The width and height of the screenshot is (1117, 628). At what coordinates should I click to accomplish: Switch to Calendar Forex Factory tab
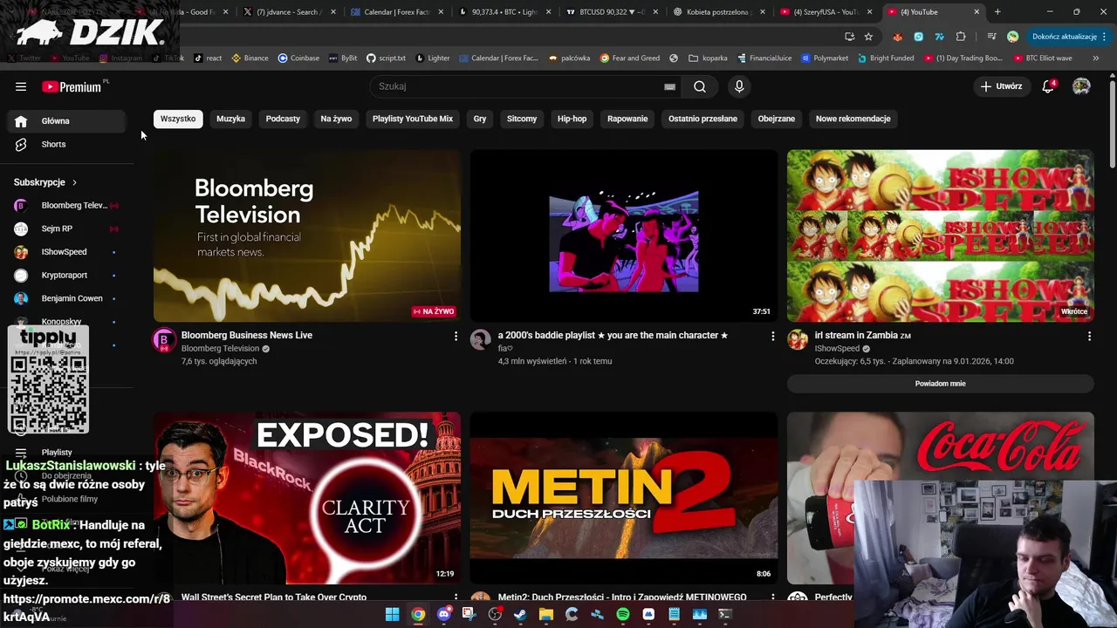(395, 12)
